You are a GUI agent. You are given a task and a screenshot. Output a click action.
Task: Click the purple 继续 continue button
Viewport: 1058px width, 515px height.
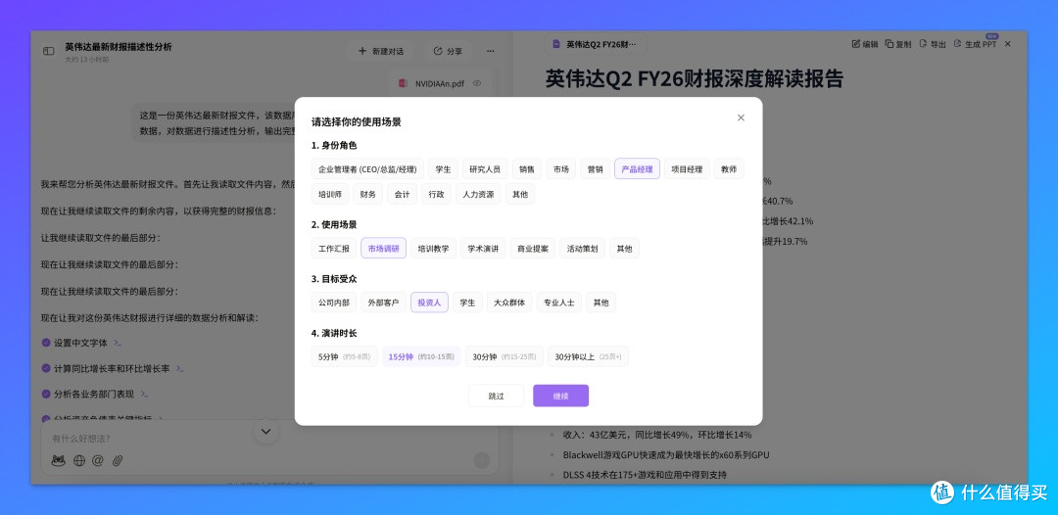coord(560,396)
